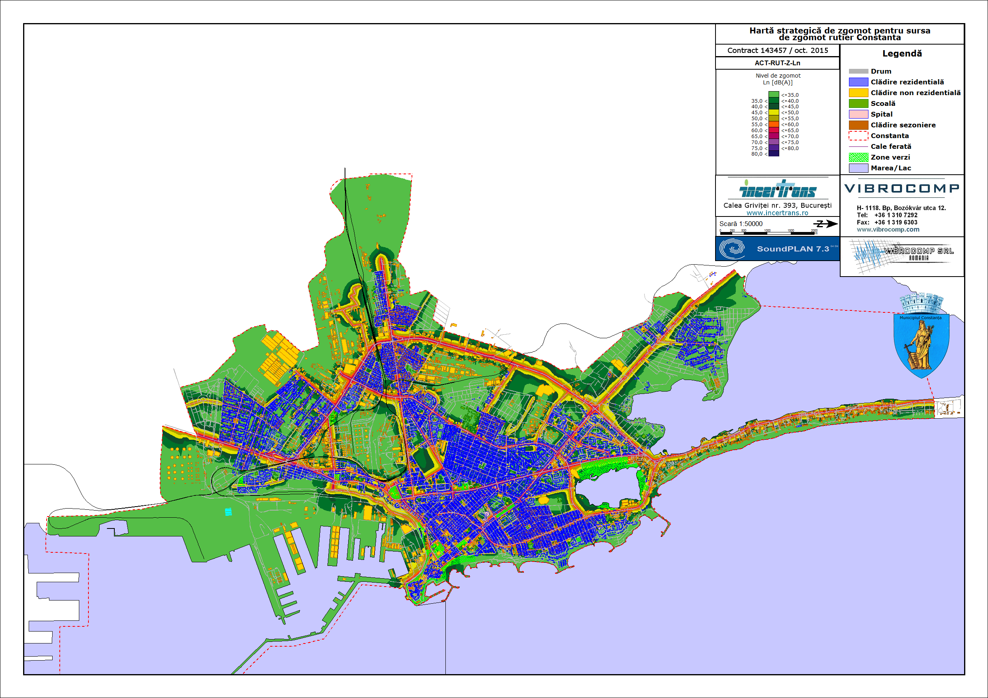Click the Clădire non rezidentială yellow swatch

[x=858, y=93]
